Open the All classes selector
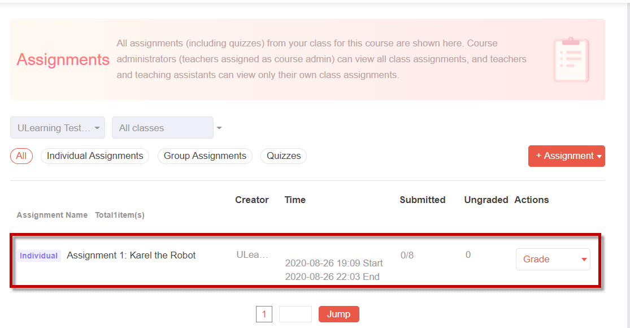Image resolution: width=630 pixels, height=328 pixels. click(163, 128)
